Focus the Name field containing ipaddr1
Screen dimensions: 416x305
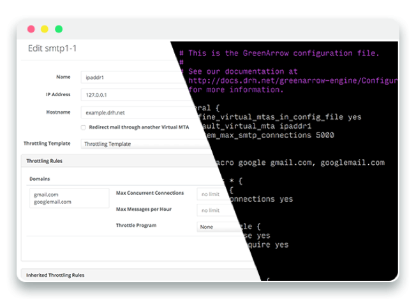tap(133, 77)
